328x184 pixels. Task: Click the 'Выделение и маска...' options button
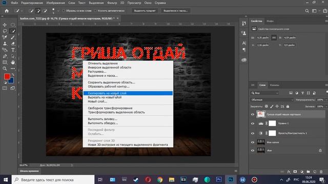point(175,11)
